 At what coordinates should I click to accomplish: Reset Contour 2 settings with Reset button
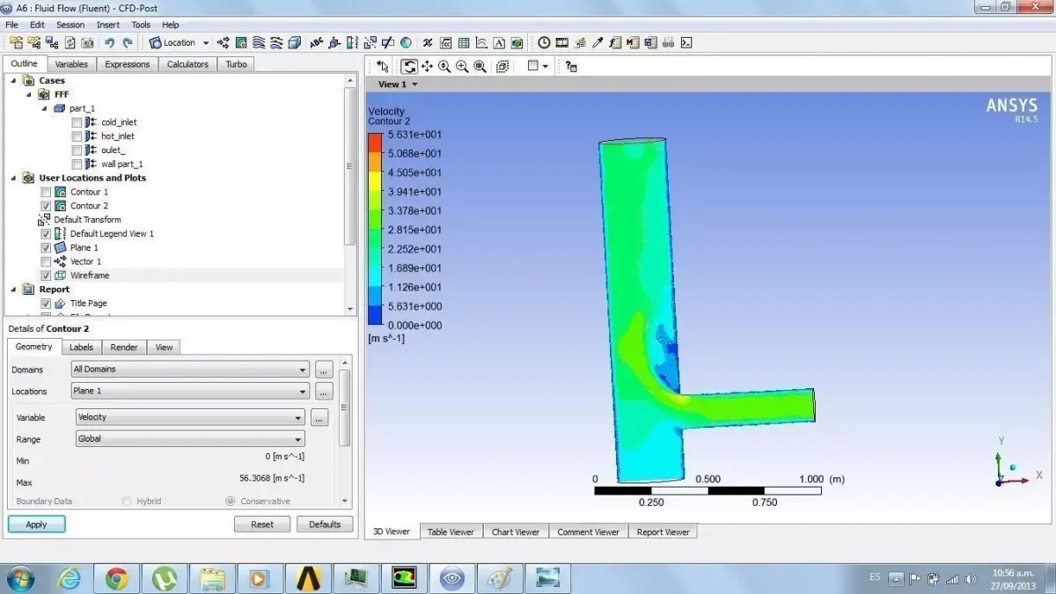[262, 524]
